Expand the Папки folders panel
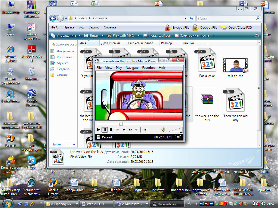 pyautogui.click(x=63, y=144)
